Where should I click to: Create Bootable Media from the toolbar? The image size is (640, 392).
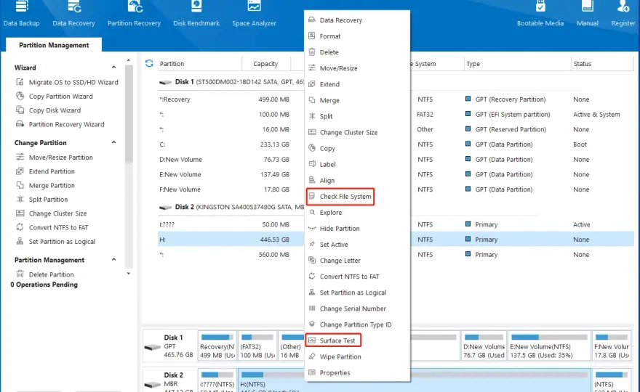coord(540,15)
